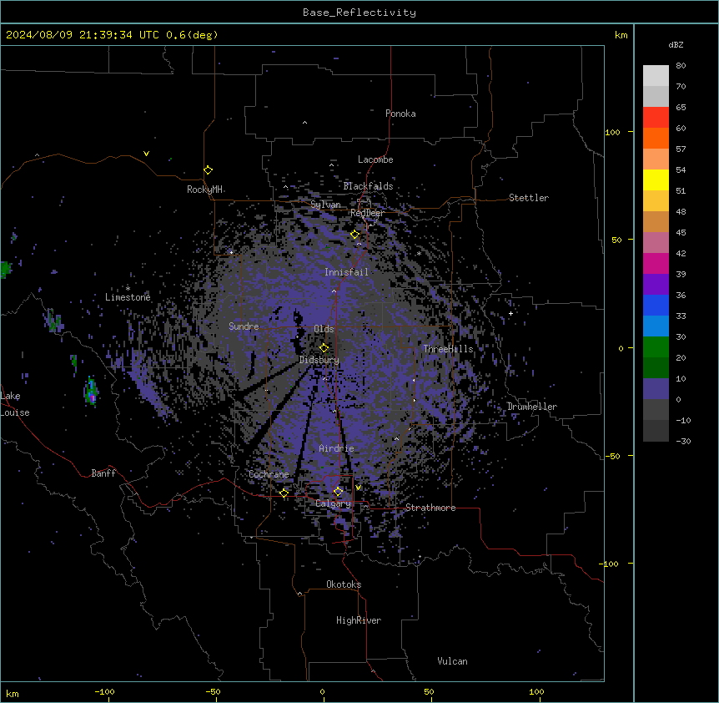Click the Base_Reflectivity title
Image resolution: width=719 pixels, height=703 pixels.
pyautogui.click(x=359, y=13)
